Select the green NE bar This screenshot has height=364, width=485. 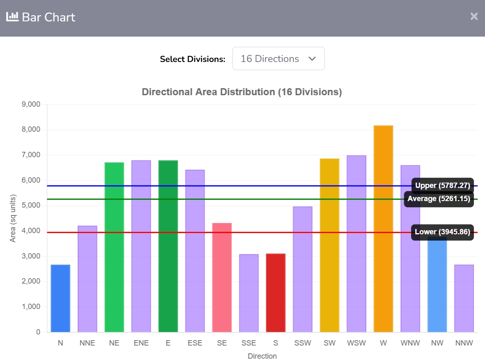tap(114, 247)
